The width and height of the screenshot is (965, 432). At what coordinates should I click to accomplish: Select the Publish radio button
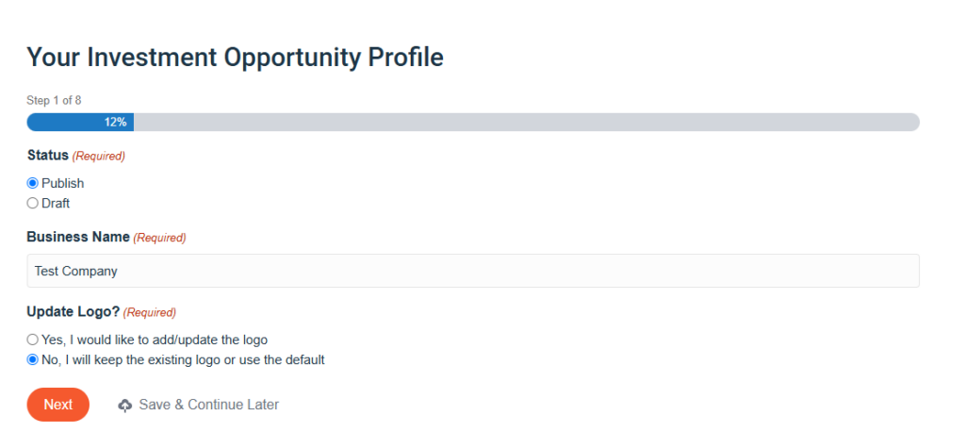click(33, 183)
